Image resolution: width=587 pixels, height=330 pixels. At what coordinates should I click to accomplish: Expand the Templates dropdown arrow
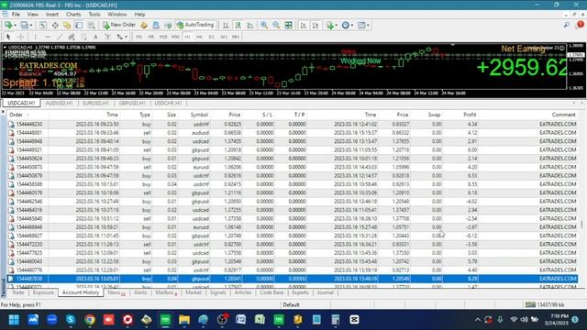tap(368, 25)
